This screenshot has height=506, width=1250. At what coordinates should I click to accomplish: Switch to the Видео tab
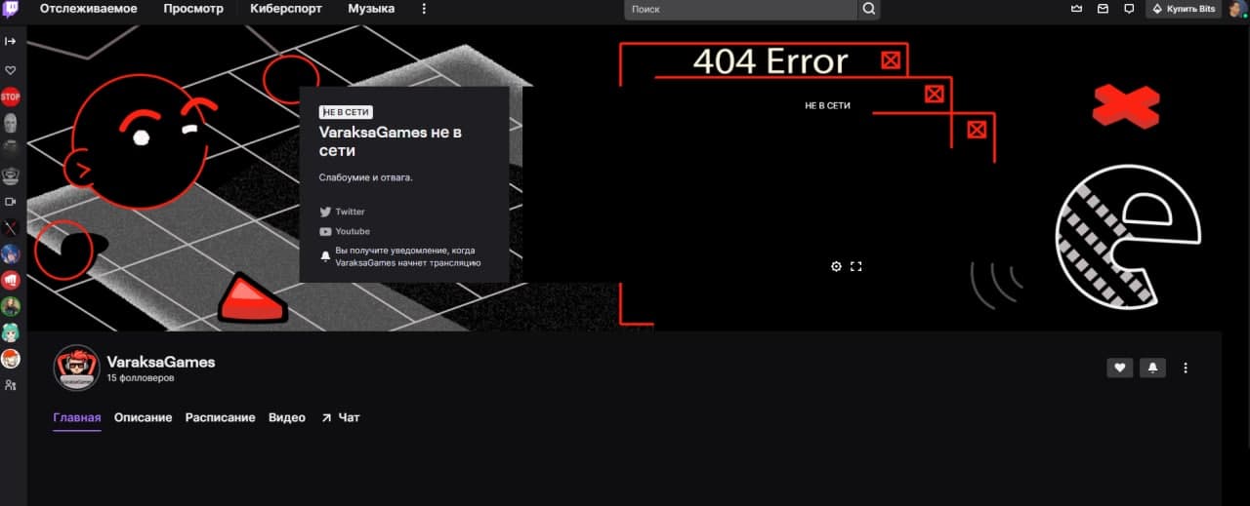287,418
